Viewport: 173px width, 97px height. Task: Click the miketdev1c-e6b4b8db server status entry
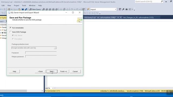coord(113,91)
